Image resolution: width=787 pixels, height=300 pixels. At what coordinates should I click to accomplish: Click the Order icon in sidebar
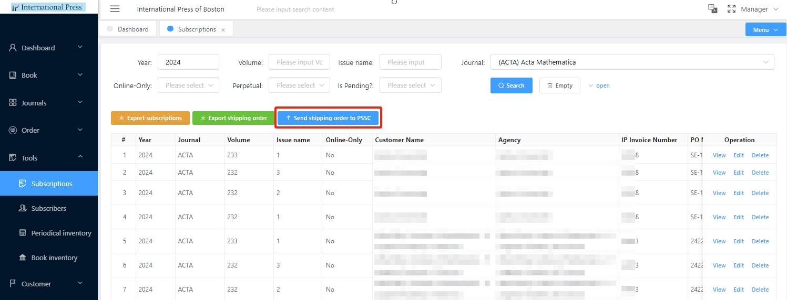(13, 130)
